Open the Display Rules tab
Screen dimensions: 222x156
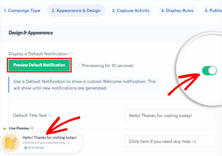coord(177,11)
